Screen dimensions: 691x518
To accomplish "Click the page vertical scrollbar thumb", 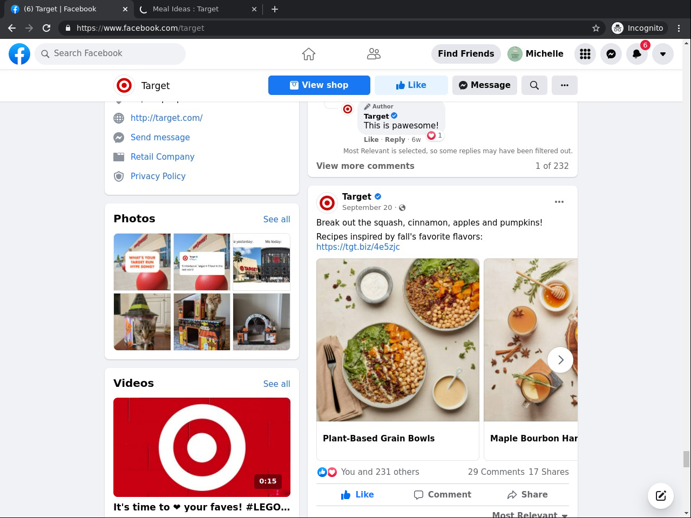I will click(687, 459).
